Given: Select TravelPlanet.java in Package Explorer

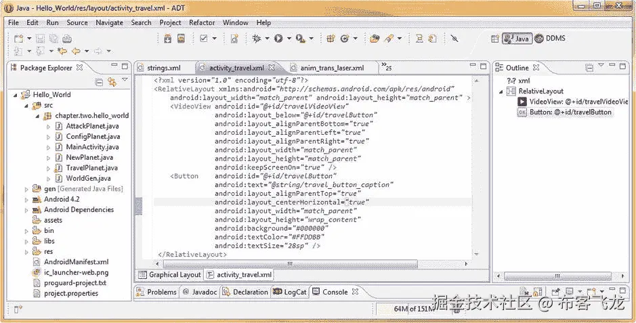Looking at the screenshot, I should click(x=91, y=168).
